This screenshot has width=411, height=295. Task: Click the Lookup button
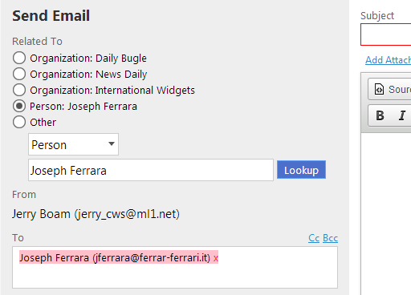click(301, 170)
